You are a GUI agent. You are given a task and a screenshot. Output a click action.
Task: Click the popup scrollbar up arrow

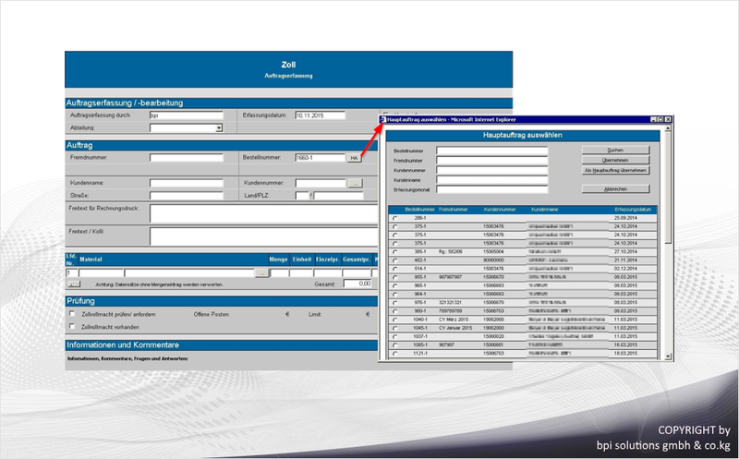668,127
